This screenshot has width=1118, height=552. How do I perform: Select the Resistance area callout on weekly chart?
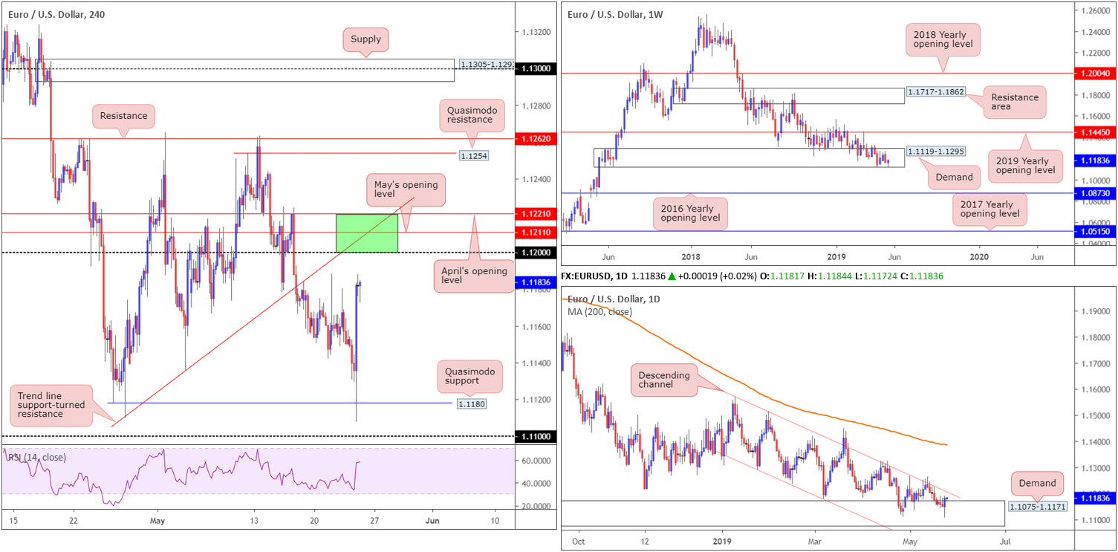click(1014, 102)
